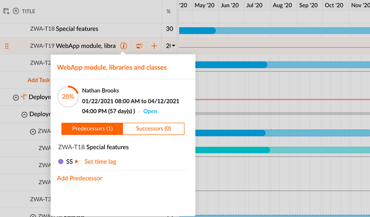
Task: Click the Special features Gantt bar
Action: point(274,30)
